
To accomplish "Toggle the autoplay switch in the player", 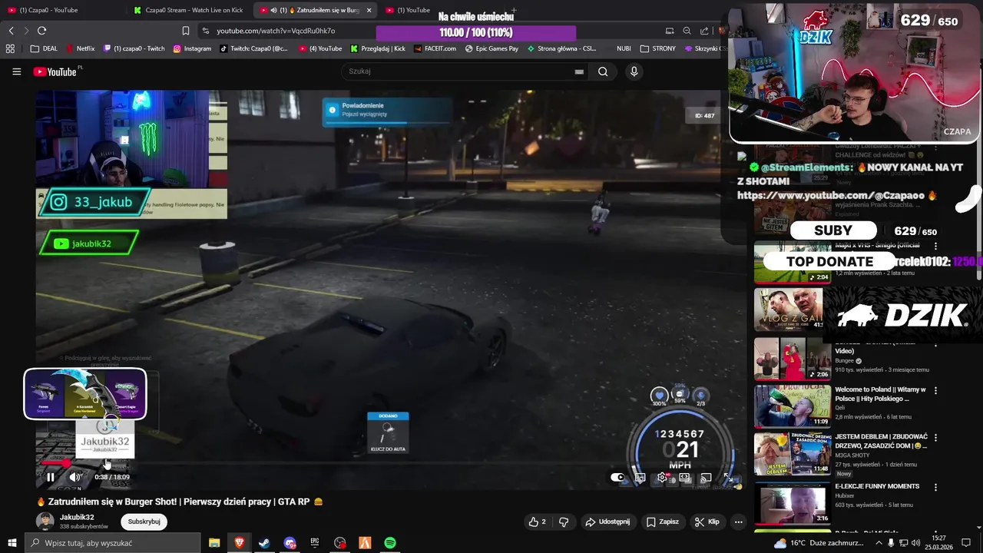I will tap(617, 477).
